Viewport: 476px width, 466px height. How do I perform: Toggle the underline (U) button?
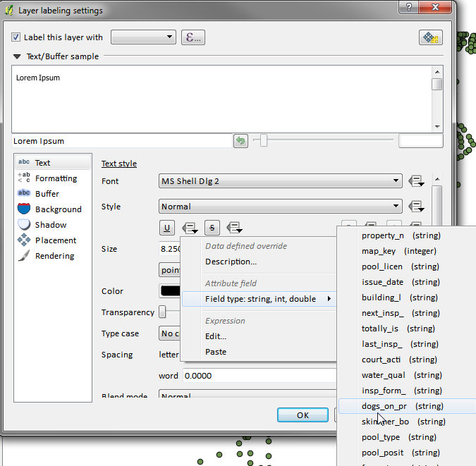(x=168, y=228)
